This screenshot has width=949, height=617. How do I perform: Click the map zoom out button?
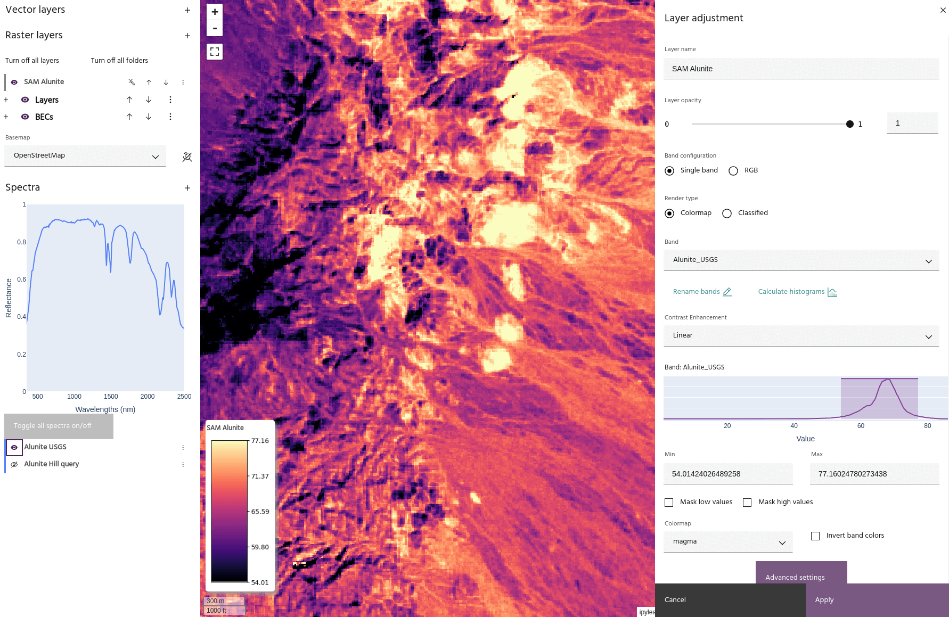tap(215, 28)
